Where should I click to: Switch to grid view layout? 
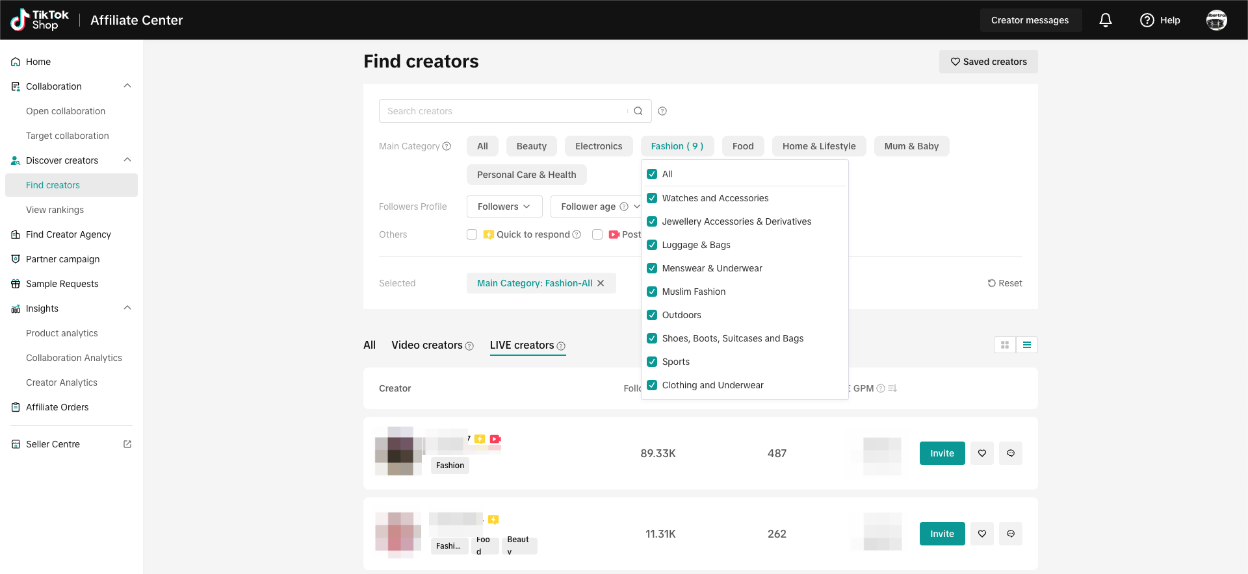coord(1005,345)
